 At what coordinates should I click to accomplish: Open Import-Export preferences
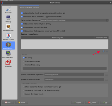8,37
